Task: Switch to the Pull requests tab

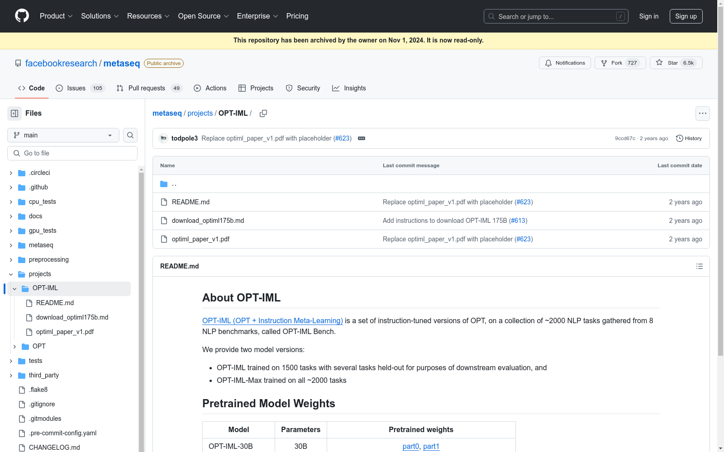Action: (149, 88)
